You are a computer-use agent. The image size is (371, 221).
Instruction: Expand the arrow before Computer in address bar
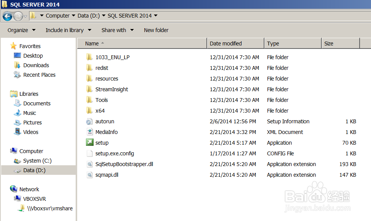click(42, 16)
